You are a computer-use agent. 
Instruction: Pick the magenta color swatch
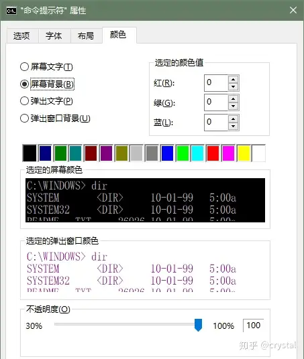pos(228,153)
